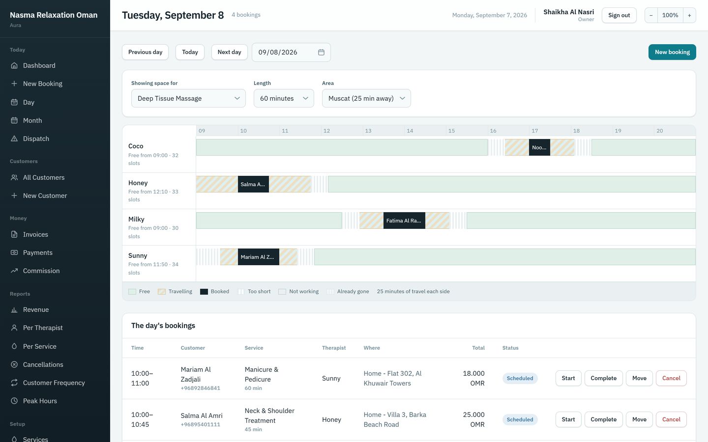Click the Invoices document icon

coord(14,234)
